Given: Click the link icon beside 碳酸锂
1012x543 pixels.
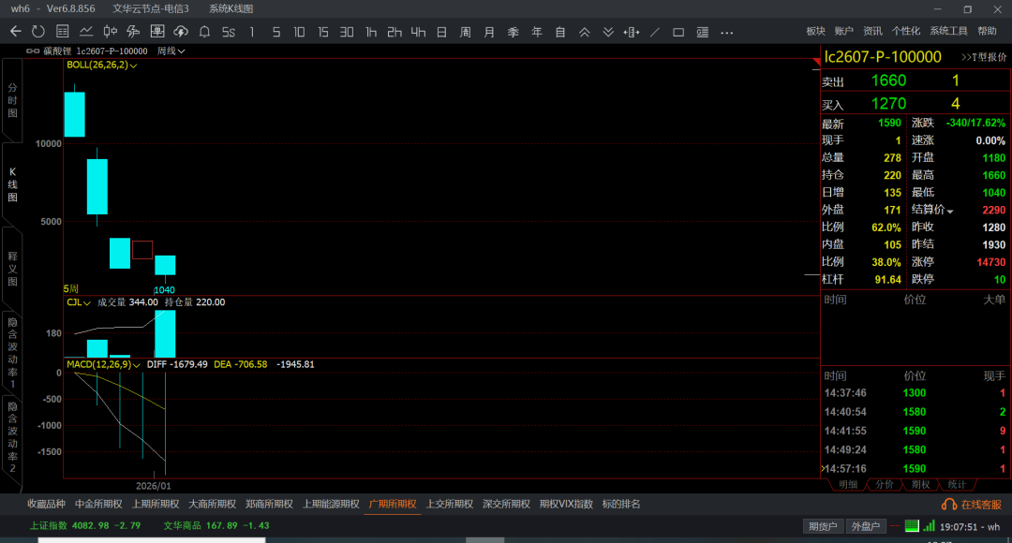Looking at the screenshot, I should [x=33, y=51].
